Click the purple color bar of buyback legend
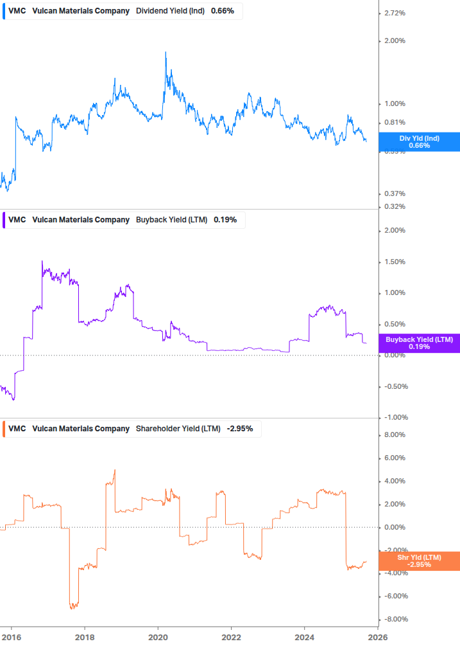 click(4, 220)
